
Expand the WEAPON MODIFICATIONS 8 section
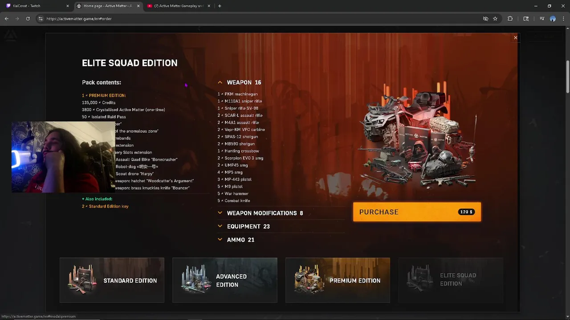pyautogui.click(x=261, y=213)
